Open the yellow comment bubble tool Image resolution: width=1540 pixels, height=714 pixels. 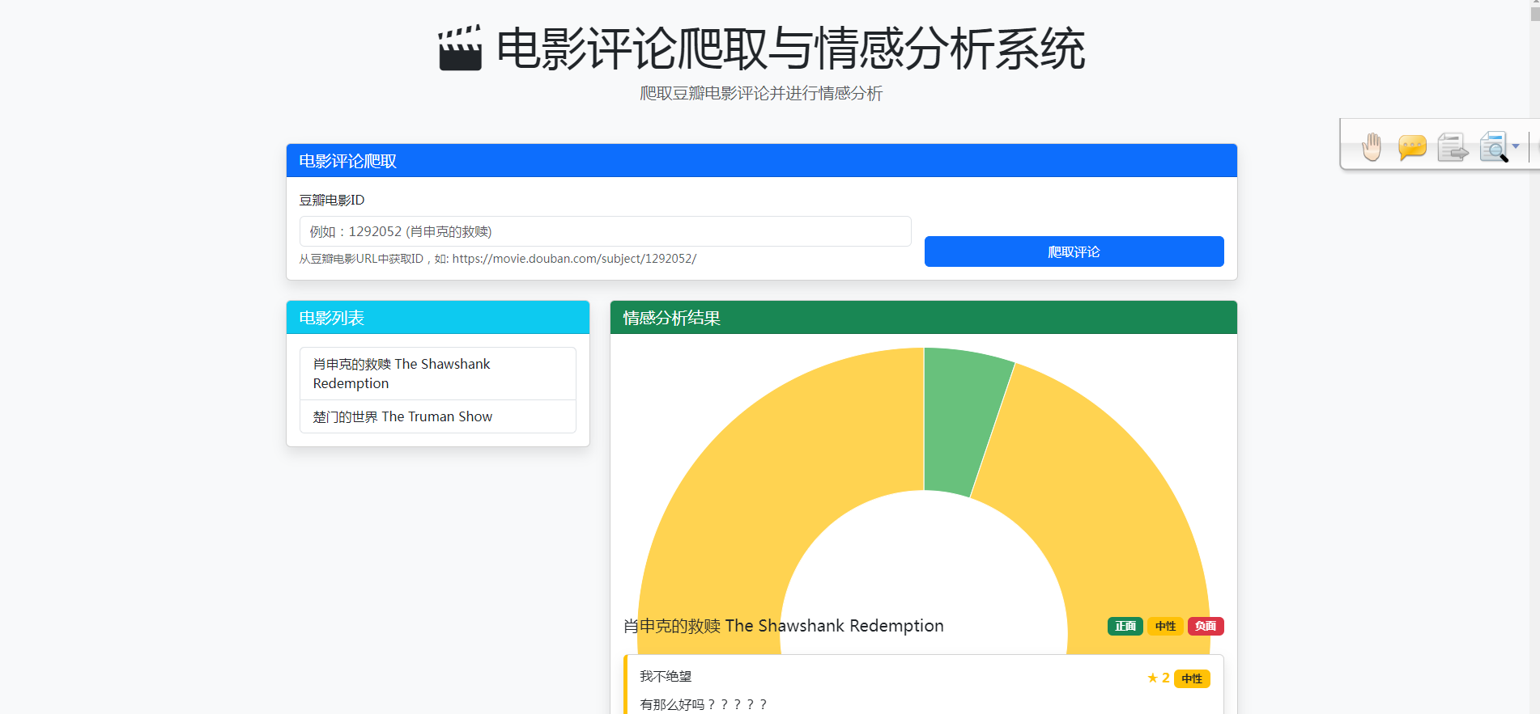click(x=1412, y=147)
